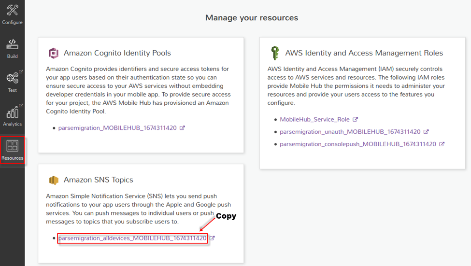This screenshot has height=266, width=471.
Task: Click the Analytics label in sidebar
Action: tap(12, 124)
